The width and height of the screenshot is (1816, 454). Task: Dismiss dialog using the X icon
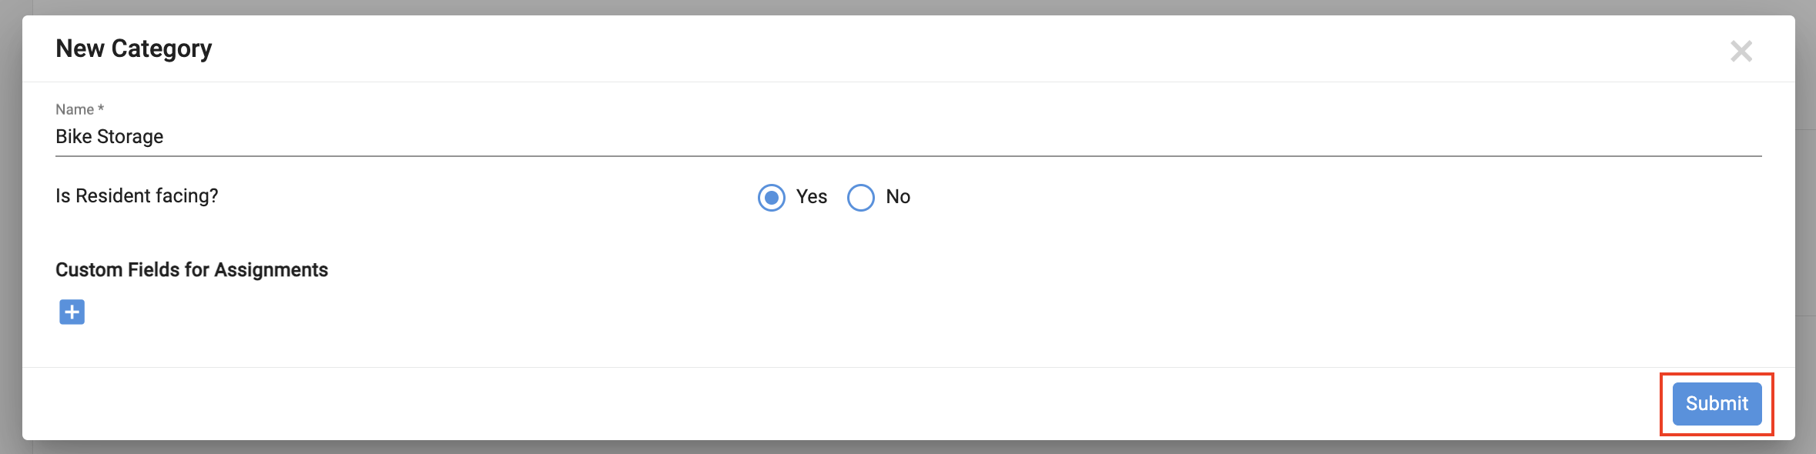[x=1741, y=52]
